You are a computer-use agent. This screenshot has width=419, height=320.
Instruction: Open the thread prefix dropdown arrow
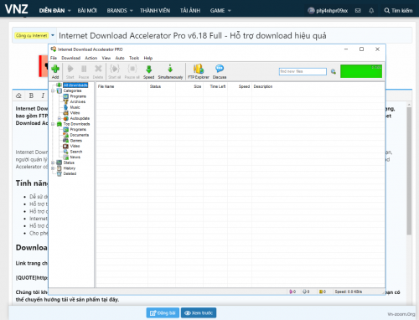tap(53, 35)
